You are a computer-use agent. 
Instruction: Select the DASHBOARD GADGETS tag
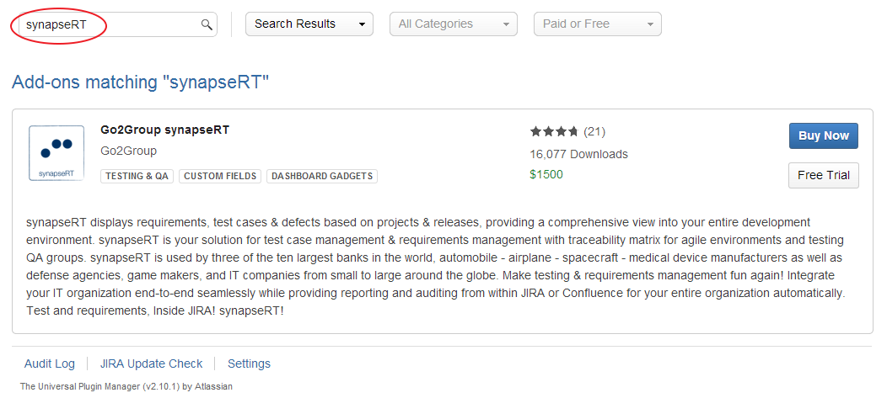click(x=322, y=176)
